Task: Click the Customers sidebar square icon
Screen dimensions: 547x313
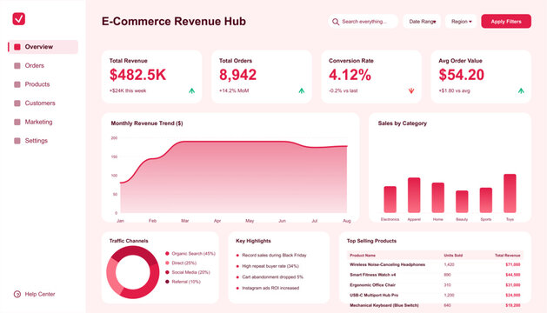Action: (x=17, y=103)
